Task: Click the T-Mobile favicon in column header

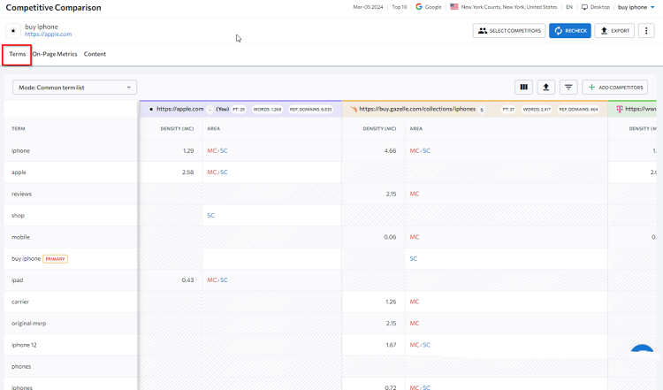Action: 620,109
